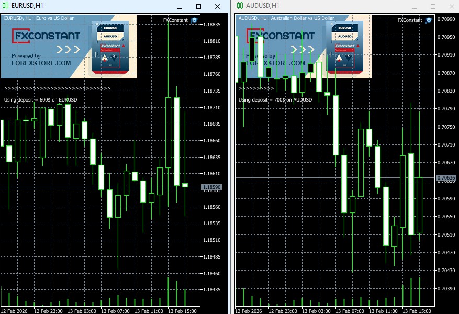
Task: Maximize the AUDUSD,H1 chart window
Action: coord(433,6)
